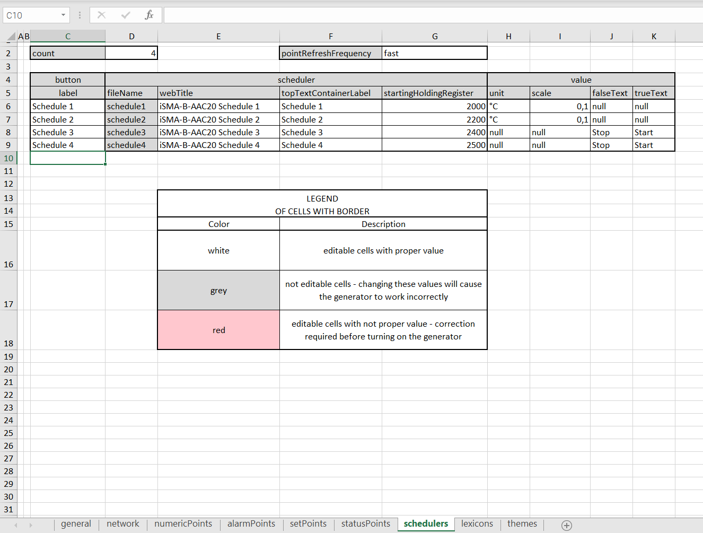Add a new worksheet with the plus button

tap(566, 525)
